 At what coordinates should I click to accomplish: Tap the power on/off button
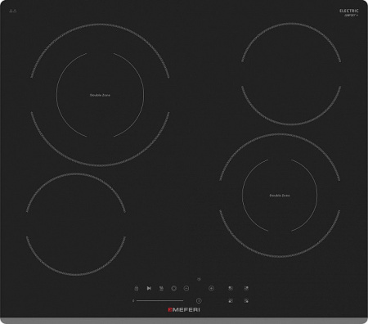tap(199, 301)
